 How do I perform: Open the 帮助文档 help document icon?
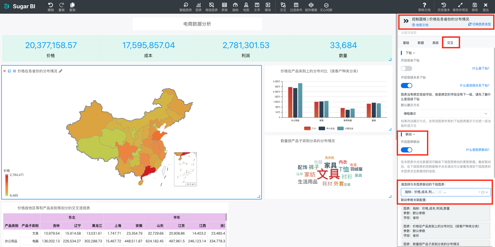[424, 5]
